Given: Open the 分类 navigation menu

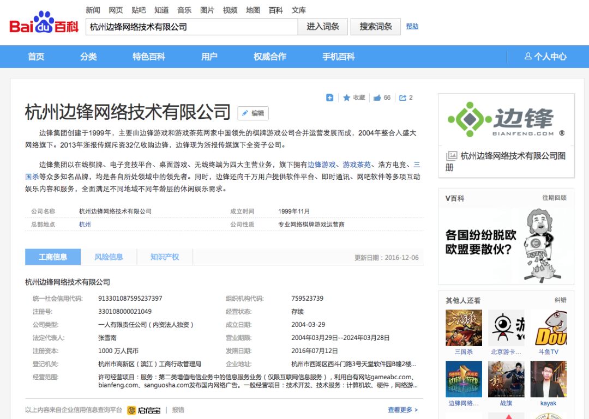Looking at the screenshot, I should click(x=88, y=57).
